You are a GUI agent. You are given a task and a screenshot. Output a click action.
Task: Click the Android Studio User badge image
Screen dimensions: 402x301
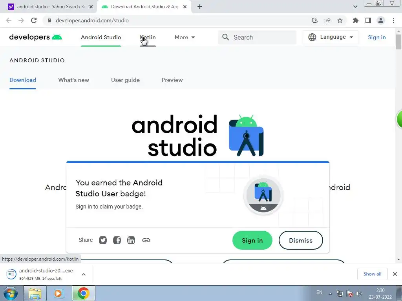263,195
